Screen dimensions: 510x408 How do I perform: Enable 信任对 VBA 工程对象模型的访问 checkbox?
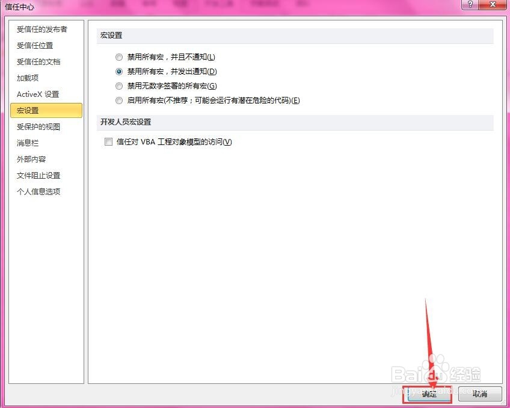(x=108, y=141)
